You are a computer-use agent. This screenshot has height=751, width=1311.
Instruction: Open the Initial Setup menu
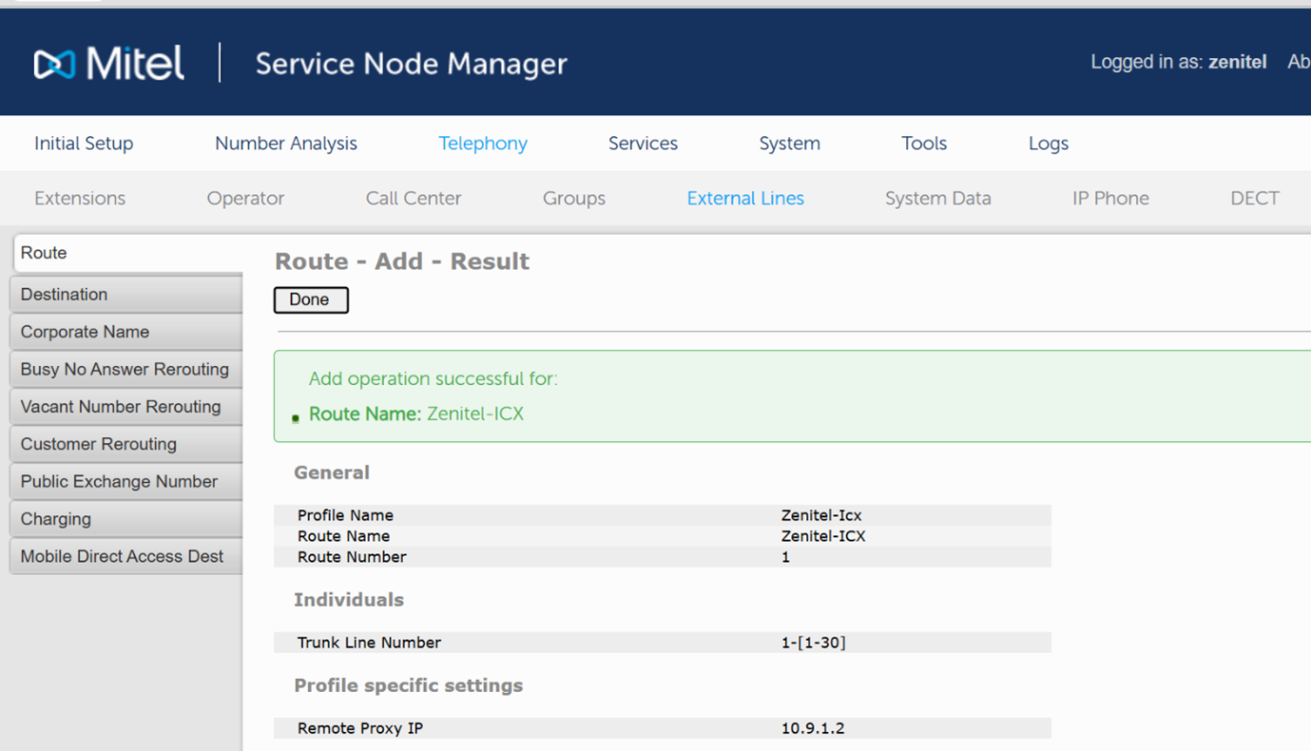pyautogui.click(x=84, y=144)
